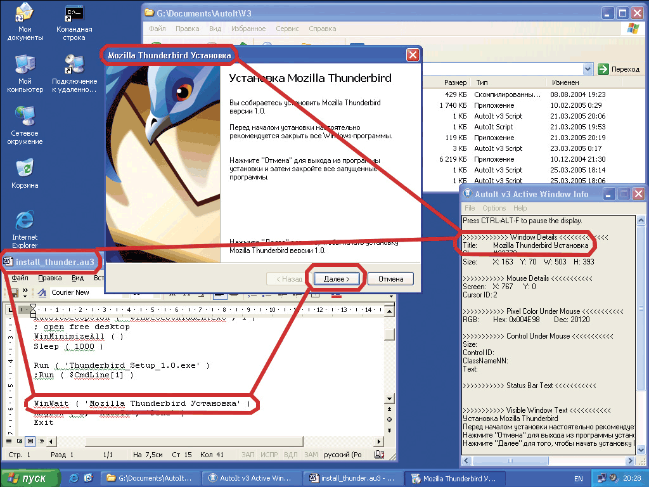Switch to AutoIt v3 Active Win… taskbar button
Viewport: 649px width, 487px height.
(251, 478)
